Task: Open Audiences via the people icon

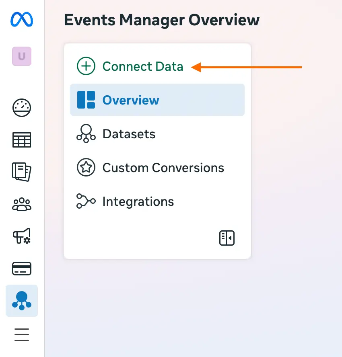Action: click(21, 204)
